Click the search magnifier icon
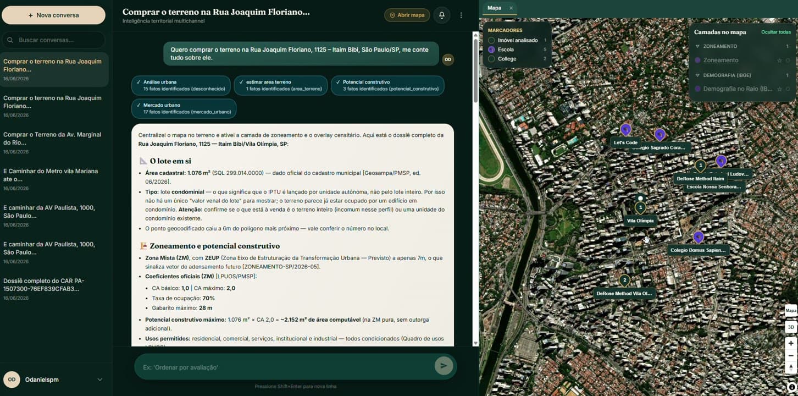 tap(10, 40)
